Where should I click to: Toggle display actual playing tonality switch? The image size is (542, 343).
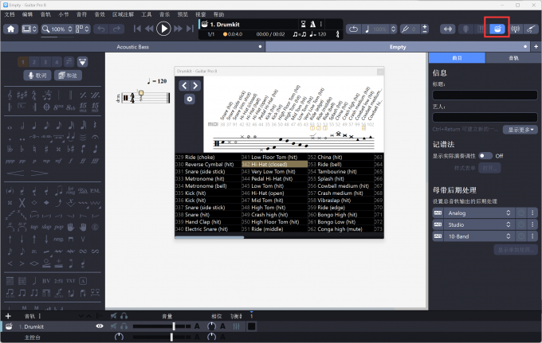[x=485, y=156]
